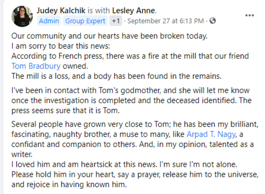Click "press seems sure that it is Tom" text
This screenshot has width=265, height=194.
click(x=66, y=110)
